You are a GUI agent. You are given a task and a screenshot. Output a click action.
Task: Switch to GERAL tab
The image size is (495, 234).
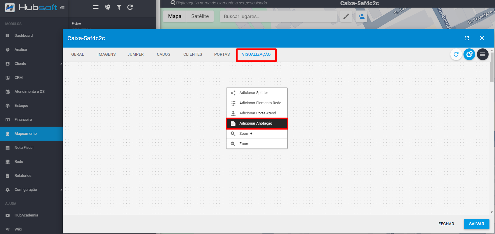(x=78, y=55)
